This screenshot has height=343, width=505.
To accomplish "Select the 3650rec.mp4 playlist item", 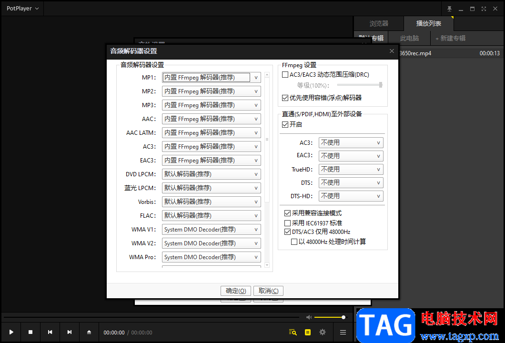I will point(450,53).
